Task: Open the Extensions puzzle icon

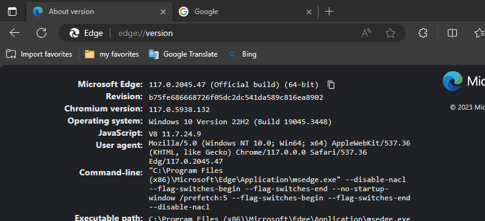Action: (423, 33)
